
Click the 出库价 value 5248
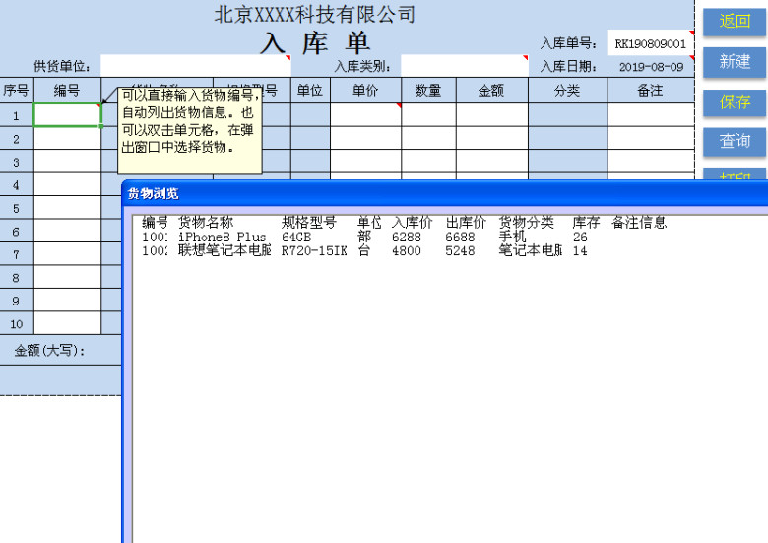460,251
